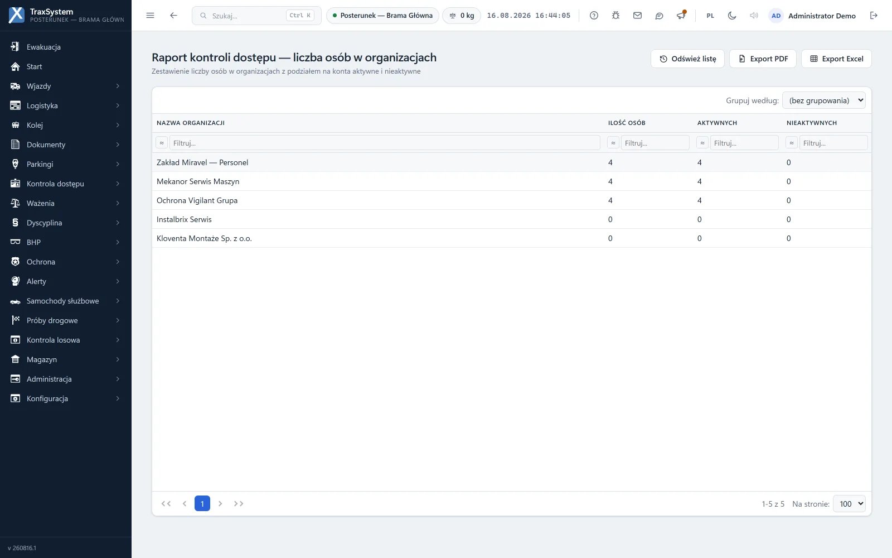This screenshot has width=892, height=558.
Task: Go to the first page of results
Action: (x=166, y=503)
